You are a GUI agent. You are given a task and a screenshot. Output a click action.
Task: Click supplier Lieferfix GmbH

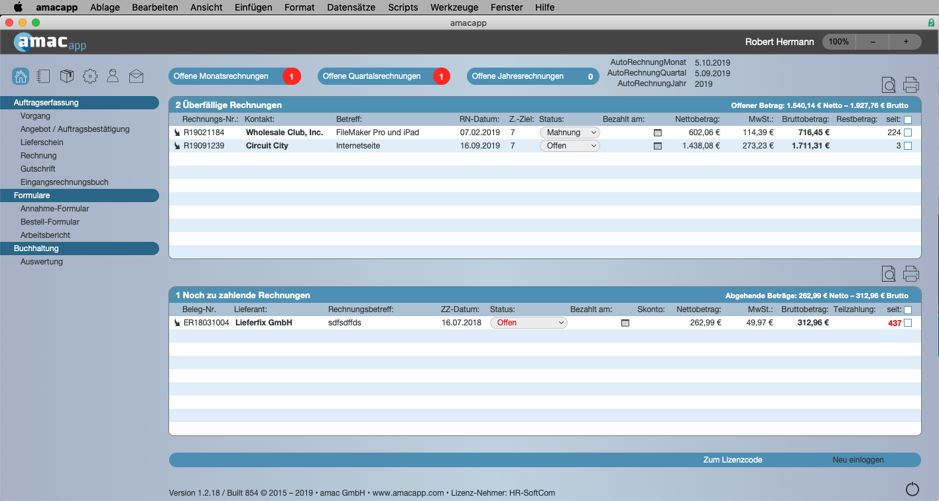point(264,323)
